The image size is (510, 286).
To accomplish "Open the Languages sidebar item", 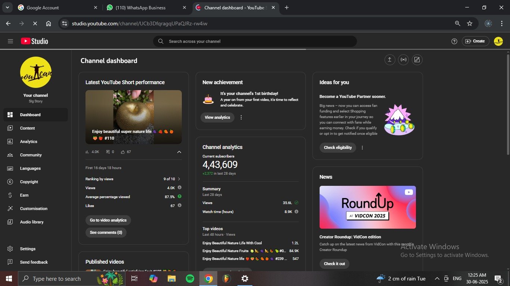I will coord(35,168).
